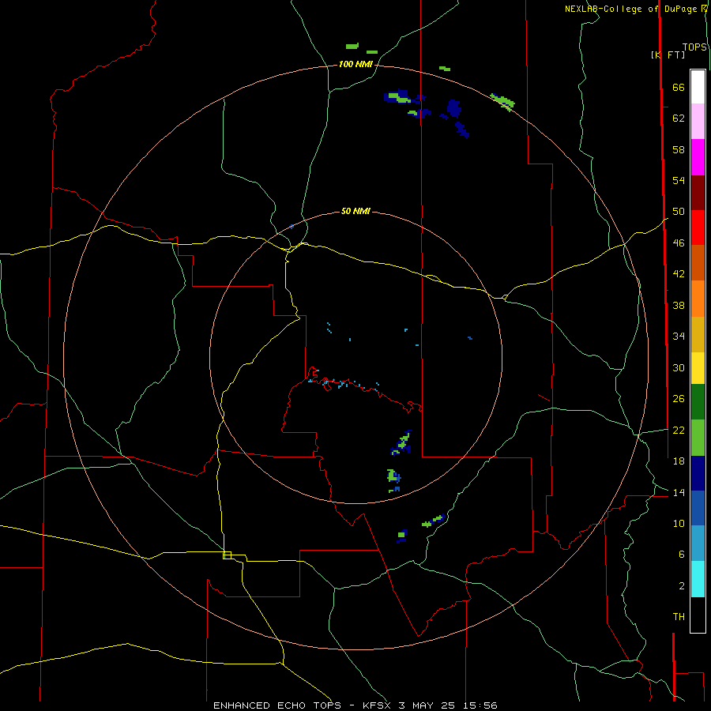Click the "26" value on the legend

679,399
